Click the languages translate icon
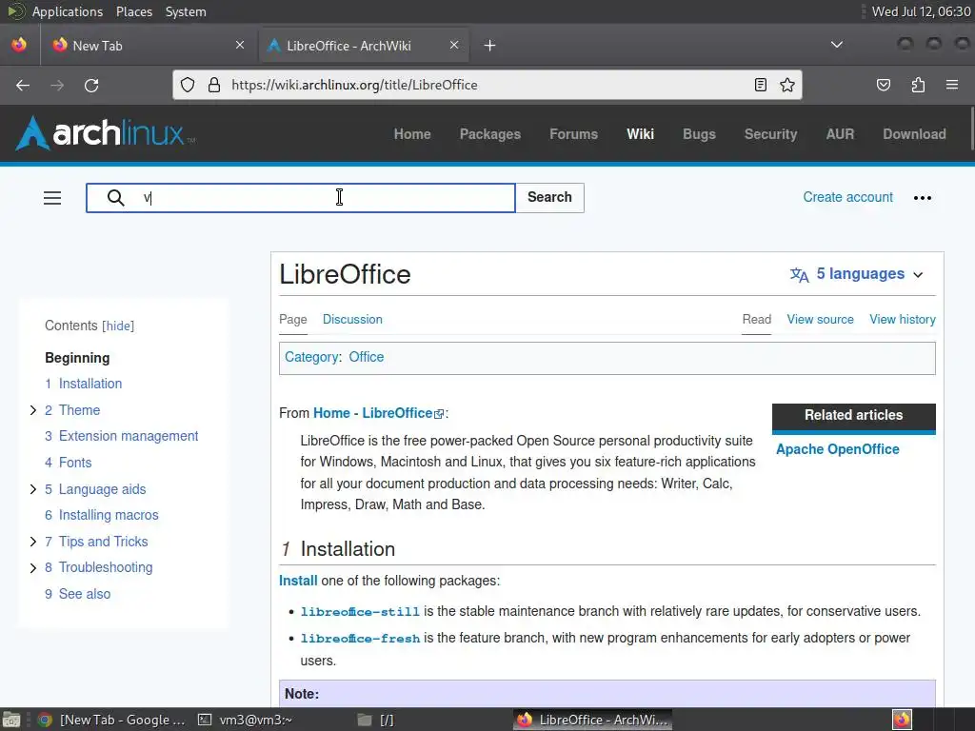 [799, 275]
